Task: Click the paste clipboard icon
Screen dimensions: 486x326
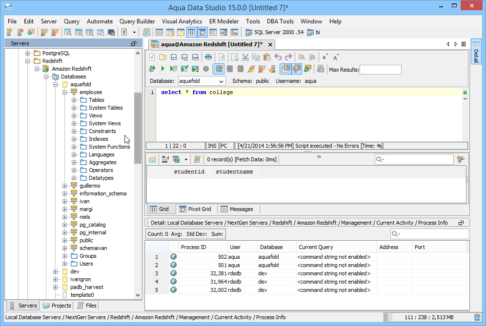Action: [267, 58]
